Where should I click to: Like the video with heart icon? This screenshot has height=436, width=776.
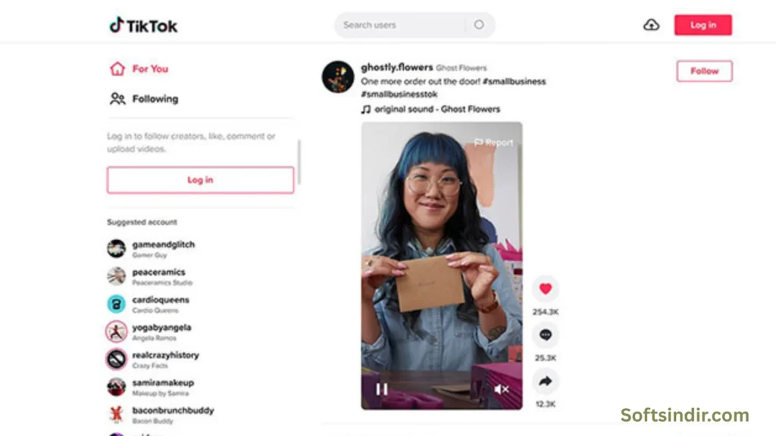click(546, 288)
